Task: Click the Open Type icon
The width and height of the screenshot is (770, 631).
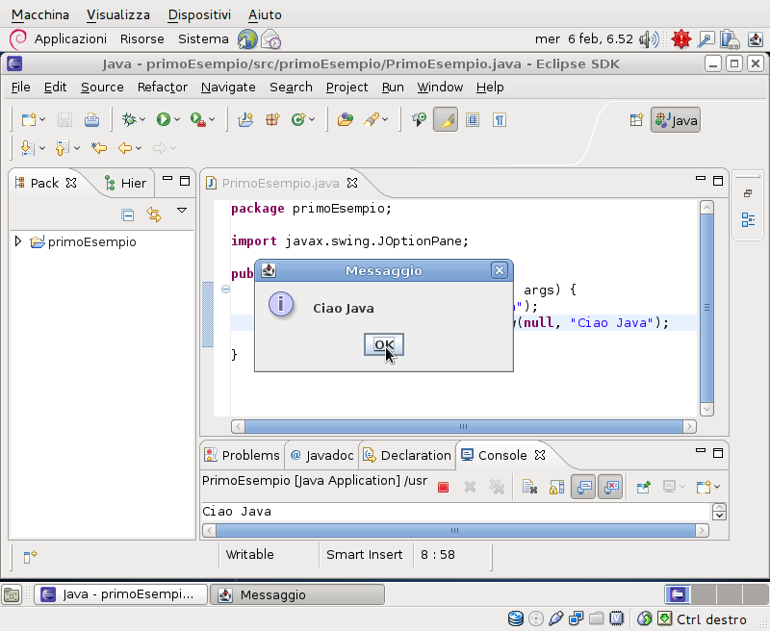Action: [346, 119]
